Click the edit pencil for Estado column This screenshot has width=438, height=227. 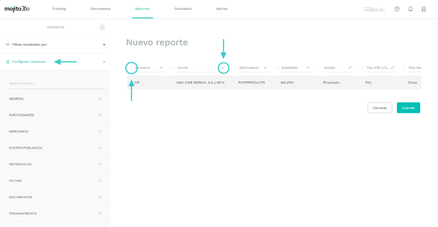point(350,67)
